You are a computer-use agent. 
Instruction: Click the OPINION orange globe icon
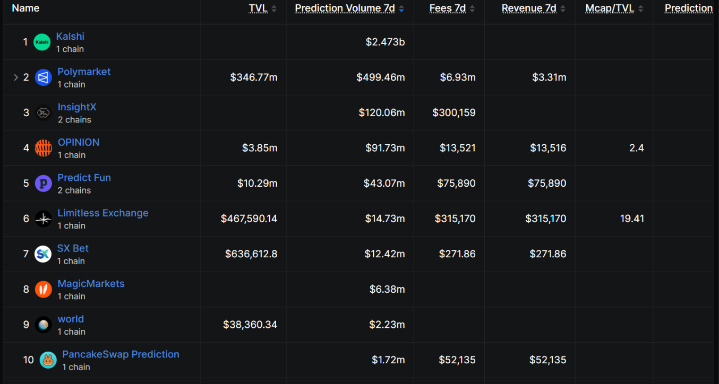[44, 148]
